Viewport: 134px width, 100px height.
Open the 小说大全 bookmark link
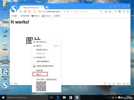(x=46, y=16)
